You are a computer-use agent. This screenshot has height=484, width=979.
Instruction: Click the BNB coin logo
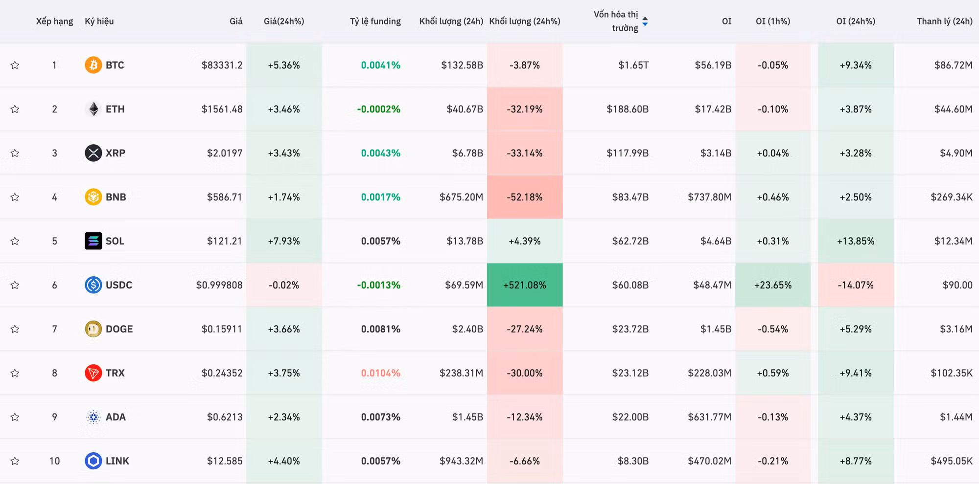tap(93, 197)
